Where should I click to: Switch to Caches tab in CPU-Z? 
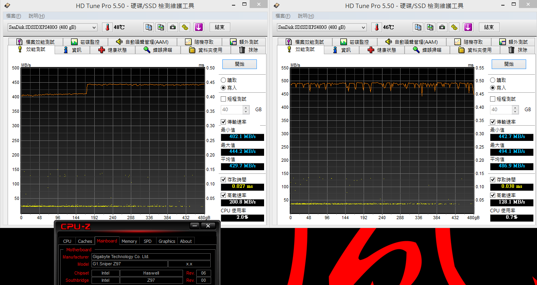pyautogui.click(x=85, y=241)
